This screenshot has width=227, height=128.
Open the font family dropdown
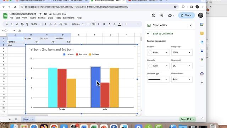pos(77,24)
